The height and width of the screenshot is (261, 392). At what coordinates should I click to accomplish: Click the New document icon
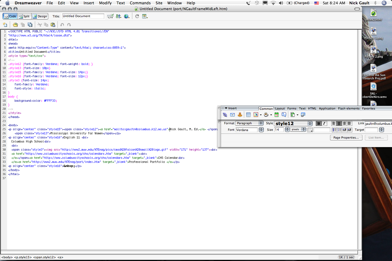5,25
